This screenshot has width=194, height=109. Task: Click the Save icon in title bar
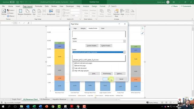point(18,2)
